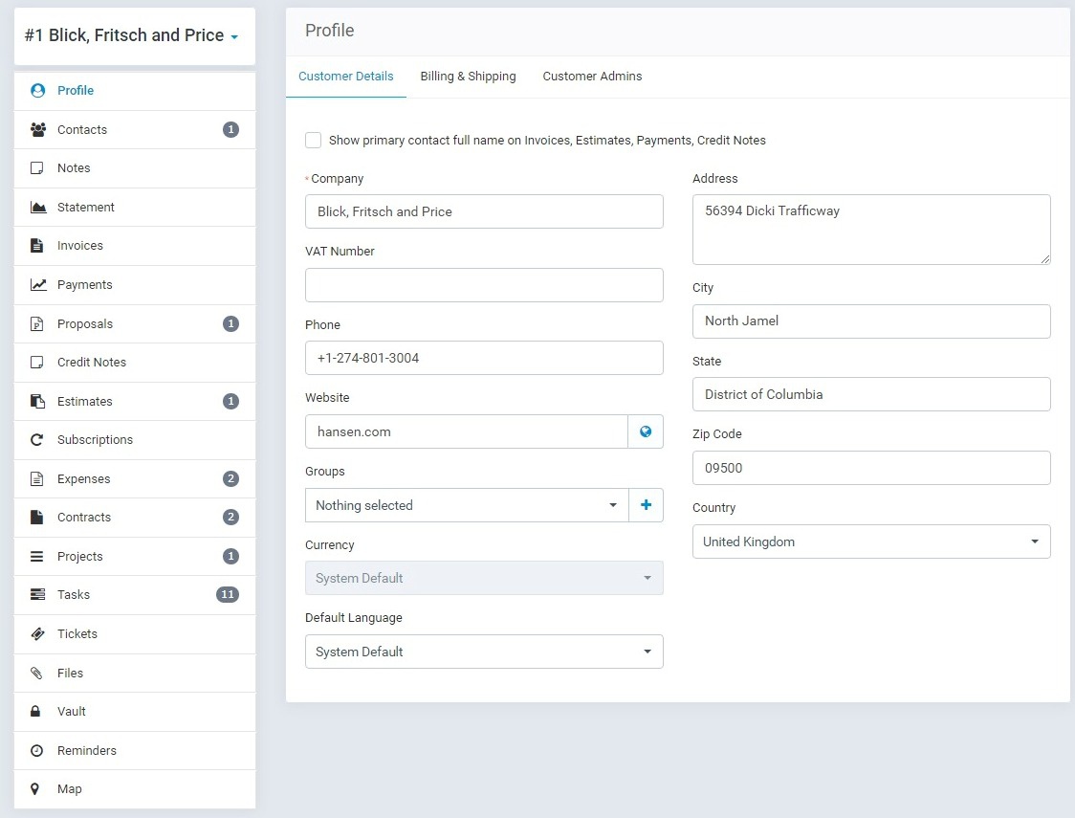Image resolution: width=1075 pixels, height=818 pixels.
Task: Switch to the Billing & Shipping tab
Action: (468, 77)
